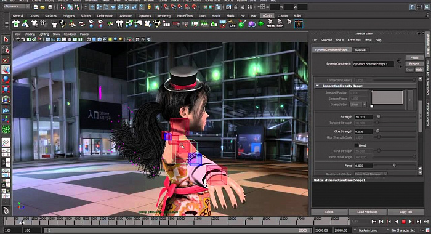Switch to the nucleus1 tab
The width and height of the screenshot is (431, 234).
tap(361, 50)
